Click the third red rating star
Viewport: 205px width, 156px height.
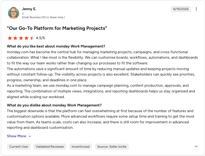coord(21,38)
